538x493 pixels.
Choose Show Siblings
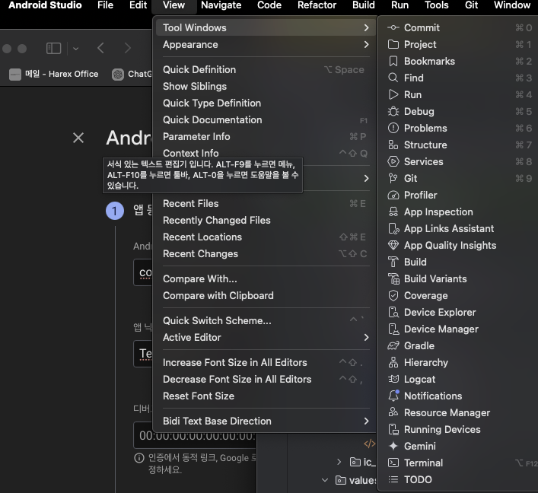point(265,87)
